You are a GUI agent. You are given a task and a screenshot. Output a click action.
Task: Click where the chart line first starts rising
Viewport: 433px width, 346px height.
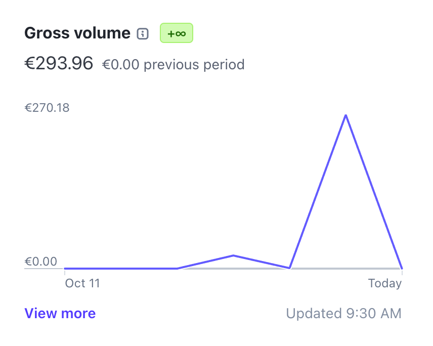point(177,268)
